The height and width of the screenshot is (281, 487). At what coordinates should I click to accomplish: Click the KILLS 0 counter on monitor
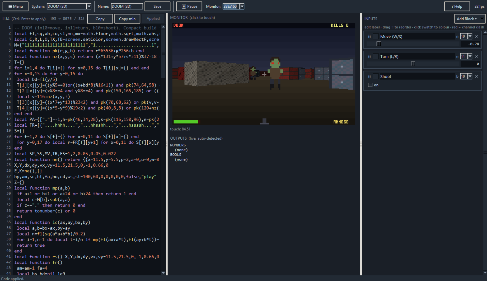[340, 25]
